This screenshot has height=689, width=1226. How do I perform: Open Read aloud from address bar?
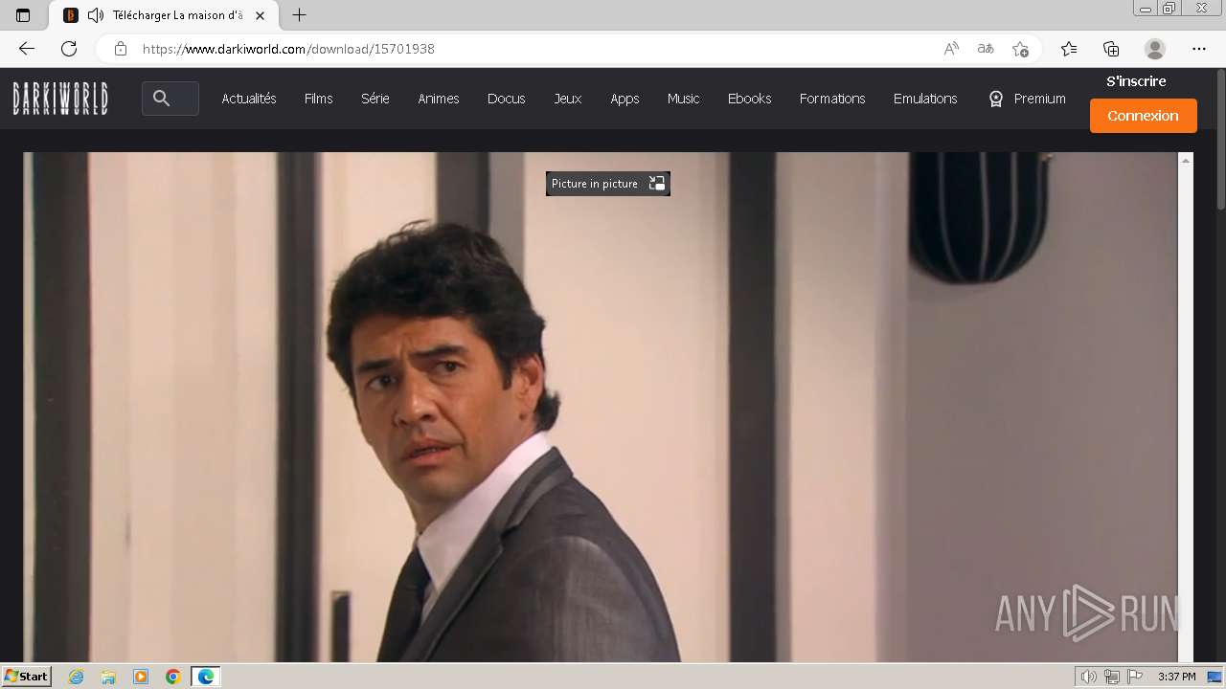(x=951, y=49)
